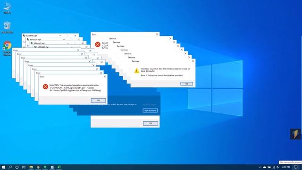Activate the Cortana circle on the taskbar
This screenshot has width=302, height=170.
(x=17, y=167)
